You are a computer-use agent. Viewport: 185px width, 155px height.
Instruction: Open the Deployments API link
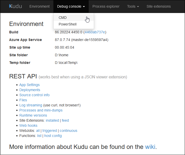pos(30,90)
